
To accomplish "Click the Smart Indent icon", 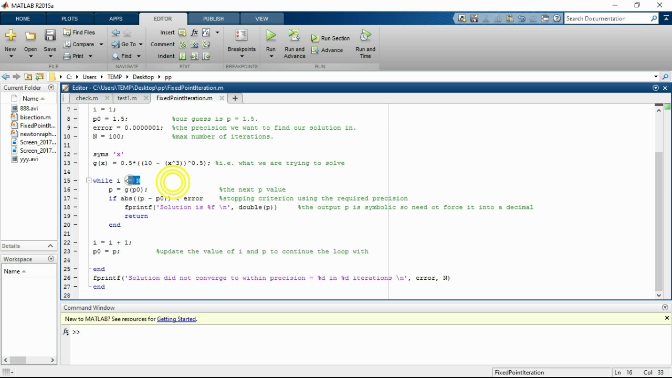I will (x=182, y=56).
